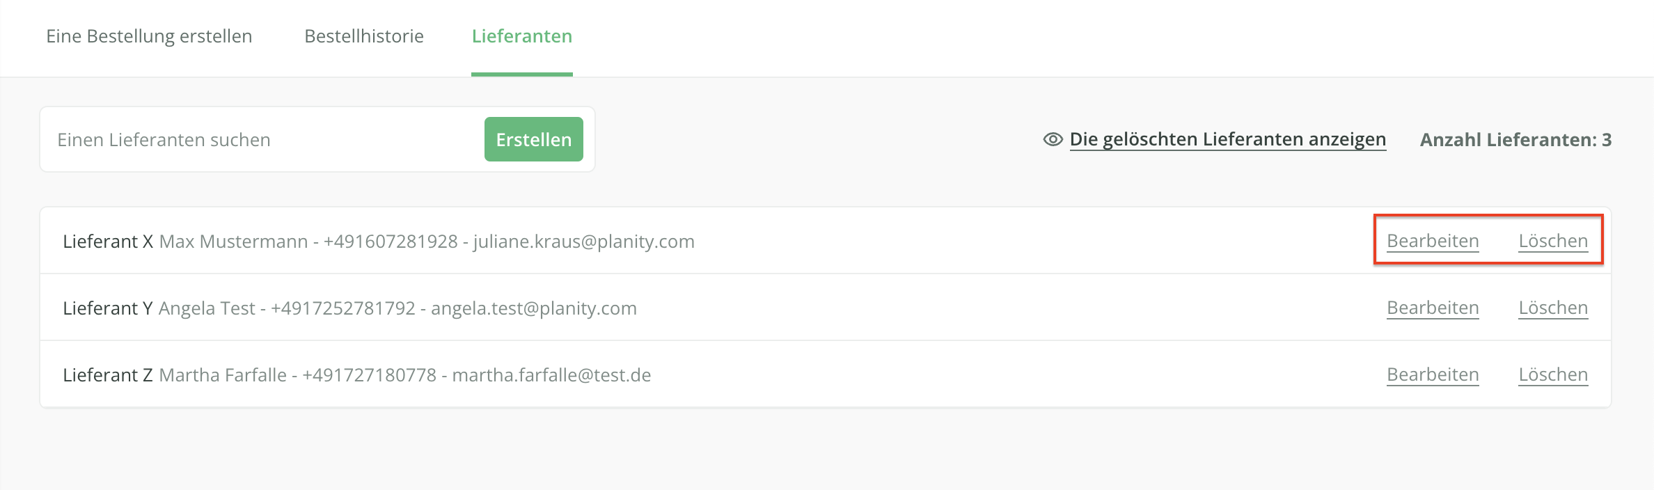Open Bearbeiten for Lieferant Z
1654x490 pixels.
coord(1433,374)
